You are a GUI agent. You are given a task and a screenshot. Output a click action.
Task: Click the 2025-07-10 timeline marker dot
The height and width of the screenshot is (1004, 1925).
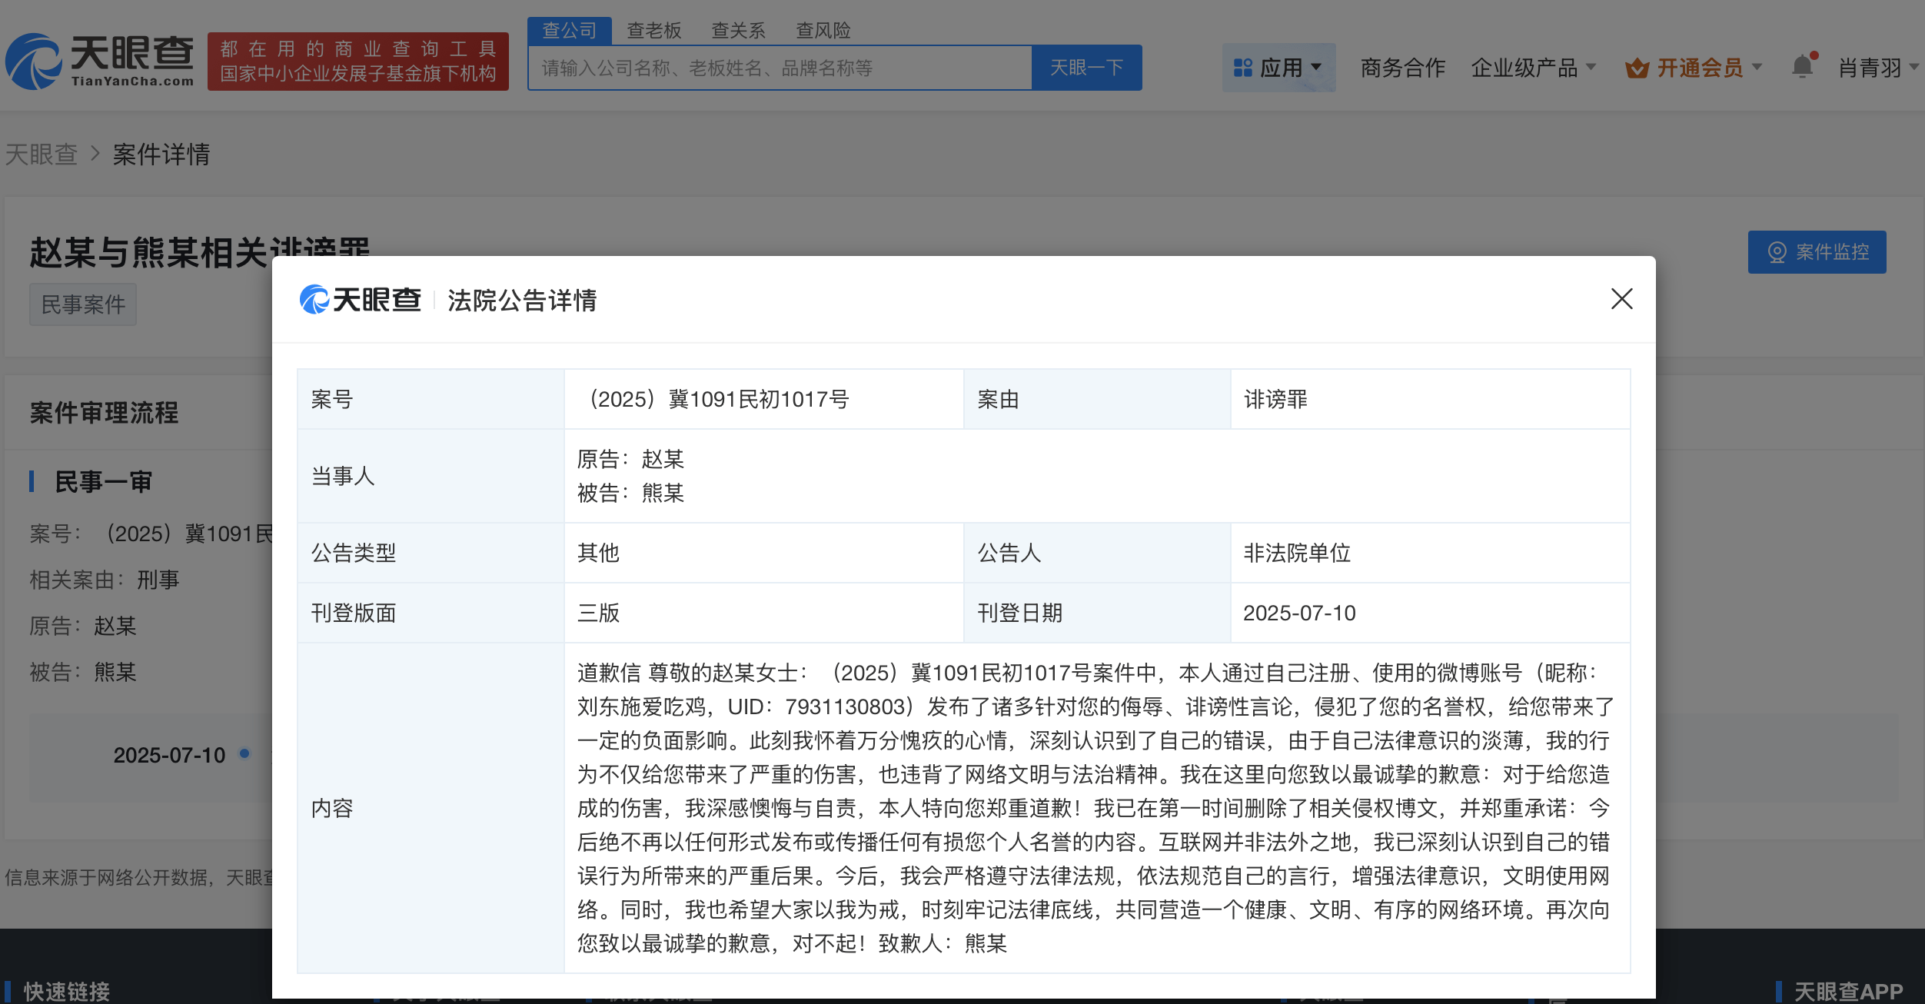[244, 753]
